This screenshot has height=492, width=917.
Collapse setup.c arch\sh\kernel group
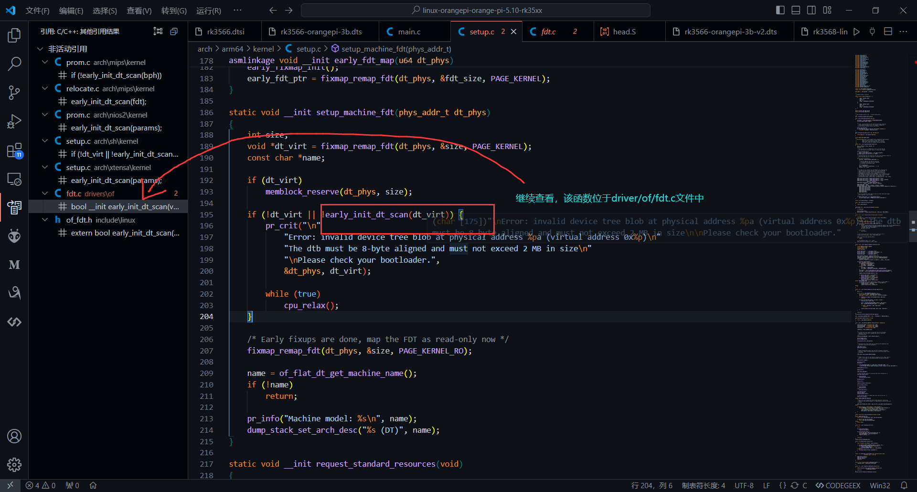tap(45, 141)
